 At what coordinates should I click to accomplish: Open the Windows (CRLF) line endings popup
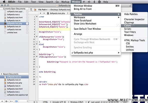(x=78, y=102)
